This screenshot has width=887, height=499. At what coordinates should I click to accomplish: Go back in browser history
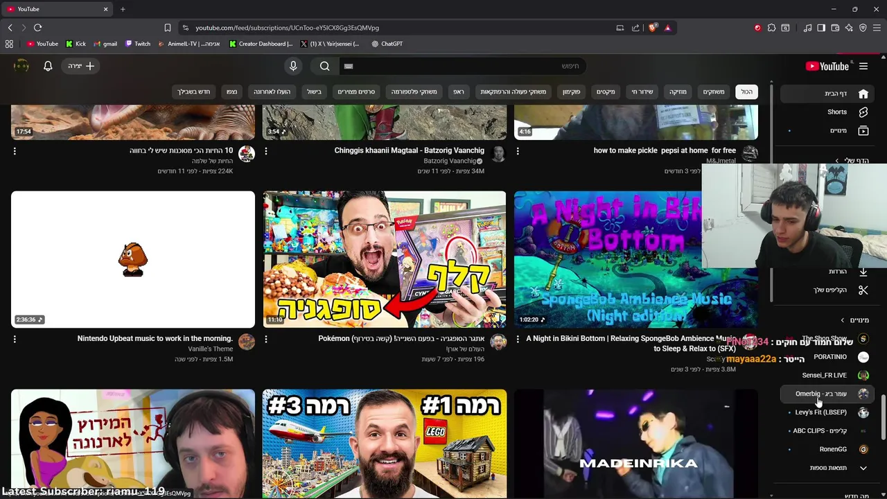[10, 28]
